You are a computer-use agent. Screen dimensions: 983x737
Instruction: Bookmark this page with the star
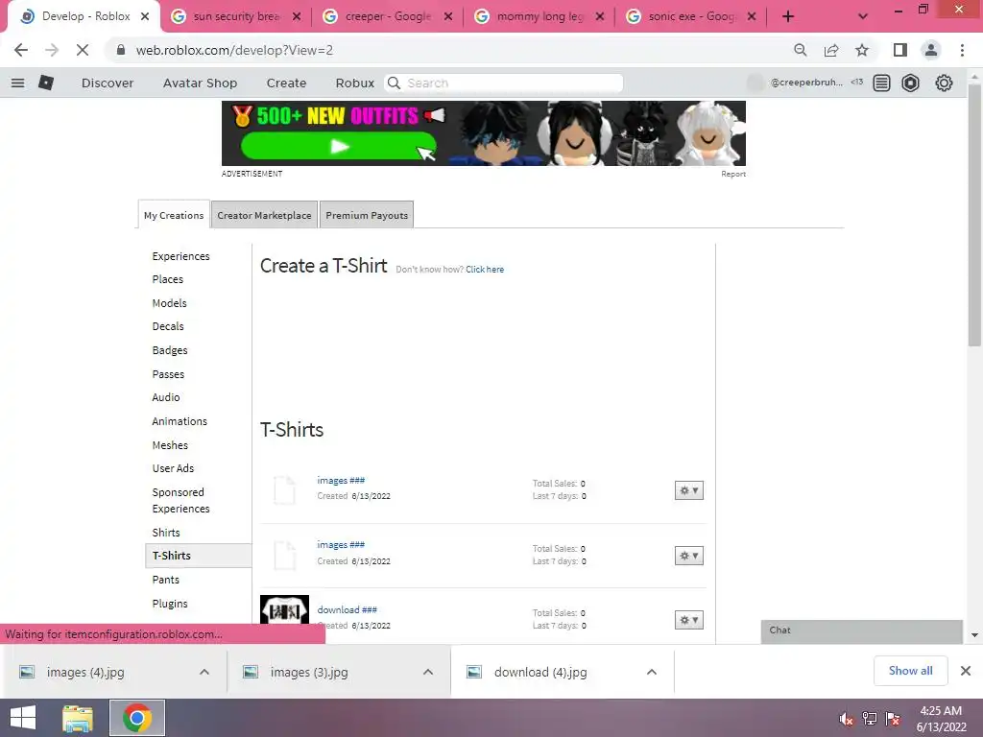click(862, 50)
